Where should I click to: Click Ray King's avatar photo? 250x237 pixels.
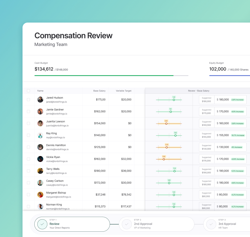pyautogui.click(x=40, y=135)
